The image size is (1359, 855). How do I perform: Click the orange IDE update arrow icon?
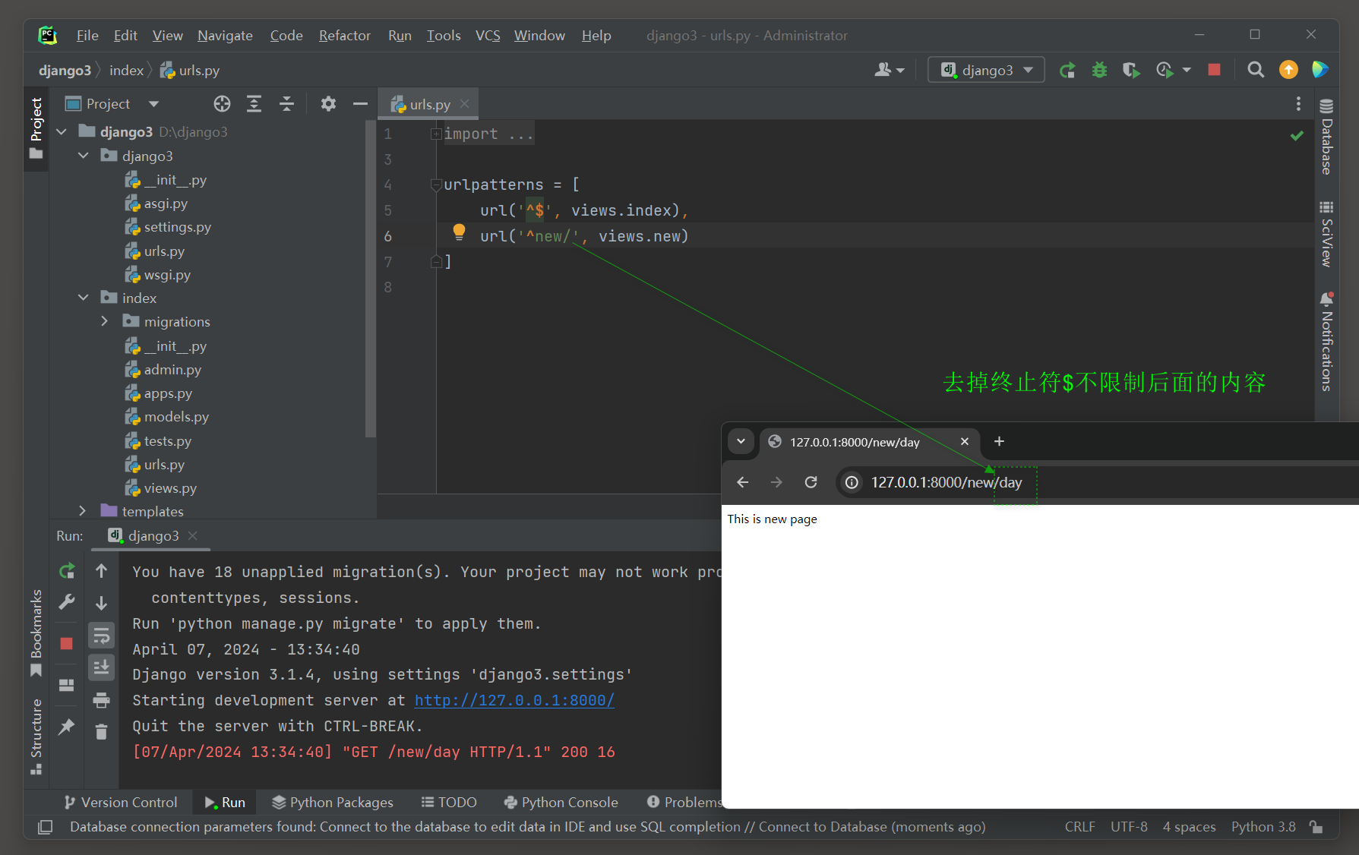click(x=1288, y=70)
